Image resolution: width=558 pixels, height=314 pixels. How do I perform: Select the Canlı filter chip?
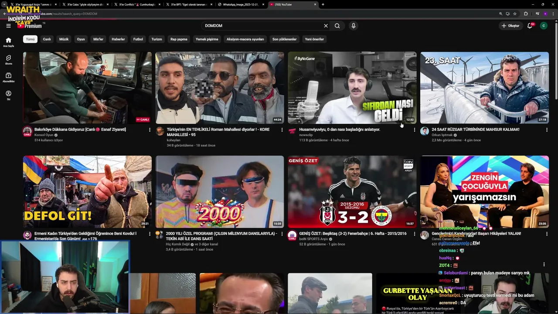(47, 39)
